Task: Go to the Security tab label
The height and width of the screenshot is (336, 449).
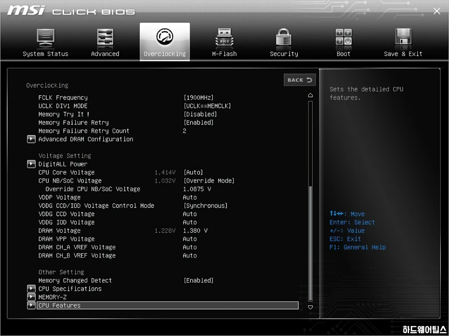Action: [284, 54]
